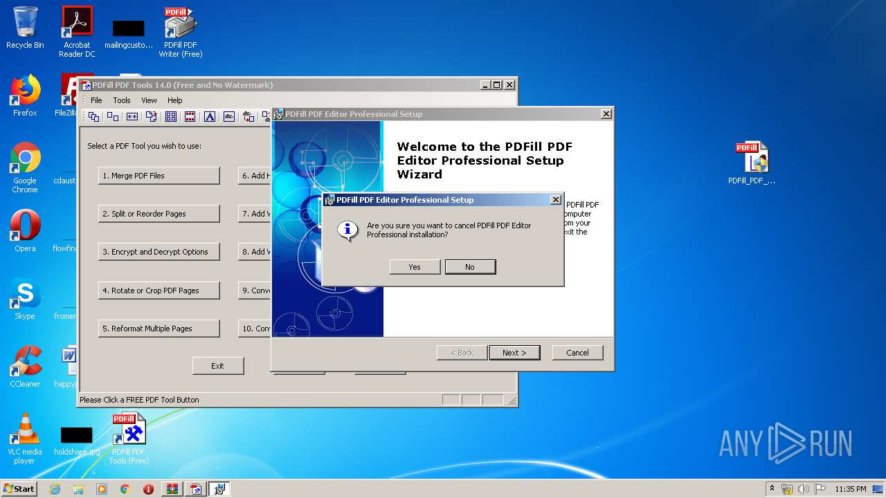Screen dimensions: 886x498
Task: Open Acrobat Reader DC desktop shortcut
Action: pyautogui.click(x=77, y=32)
